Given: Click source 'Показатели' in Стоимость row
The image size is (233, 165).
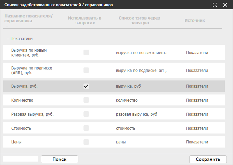Looking at the screenshot, I should pyautogui.click(x=197, y=128).
